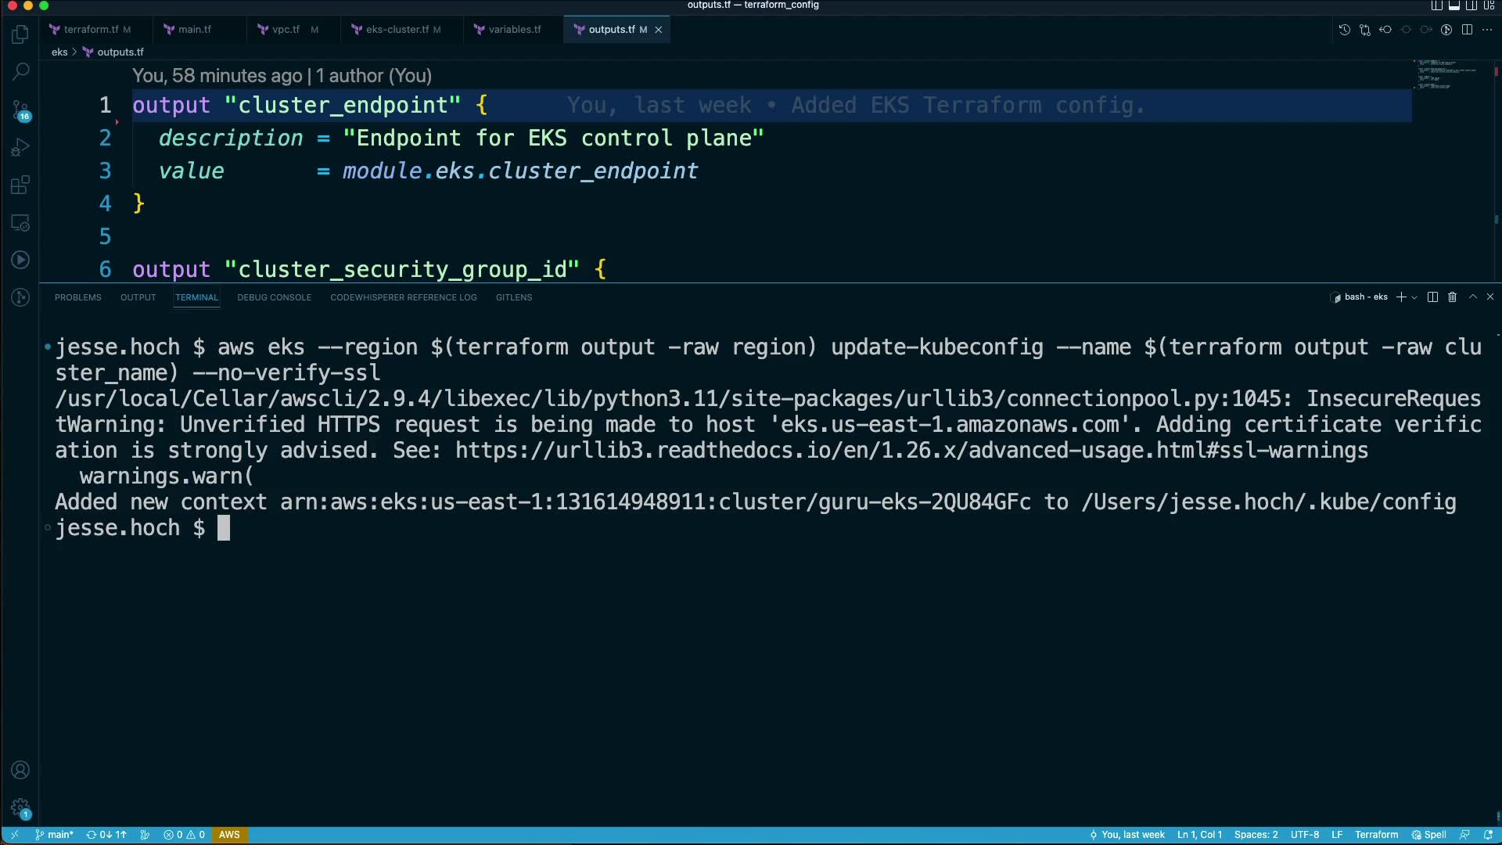Open the Extensions view
Viewport: 1502px width, 845px height.
click(20, 185)
